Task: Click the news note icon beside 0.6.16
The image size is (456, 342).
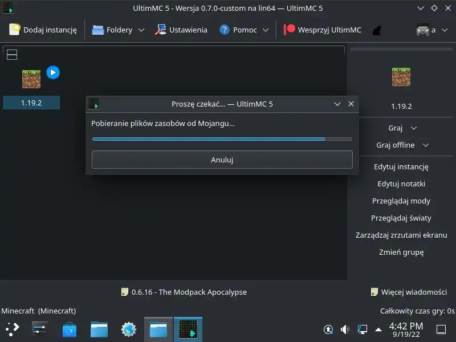Action: click(x=124, y=292)
